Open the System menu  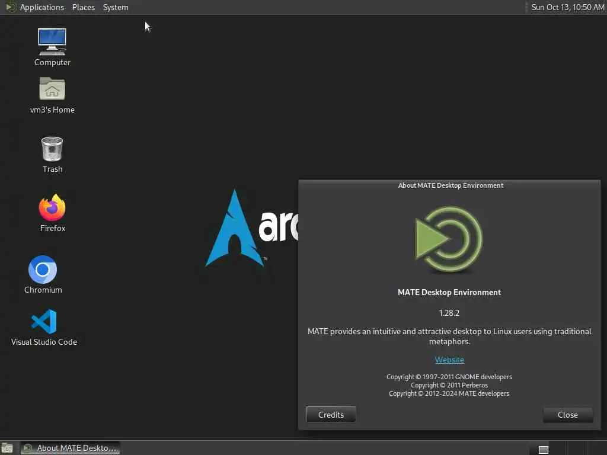(116, 7)
